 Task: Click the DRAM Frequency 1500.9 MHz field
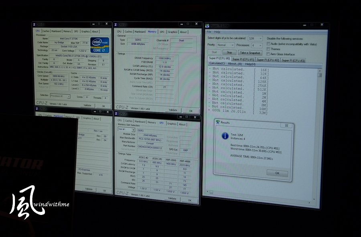point(164,58)
